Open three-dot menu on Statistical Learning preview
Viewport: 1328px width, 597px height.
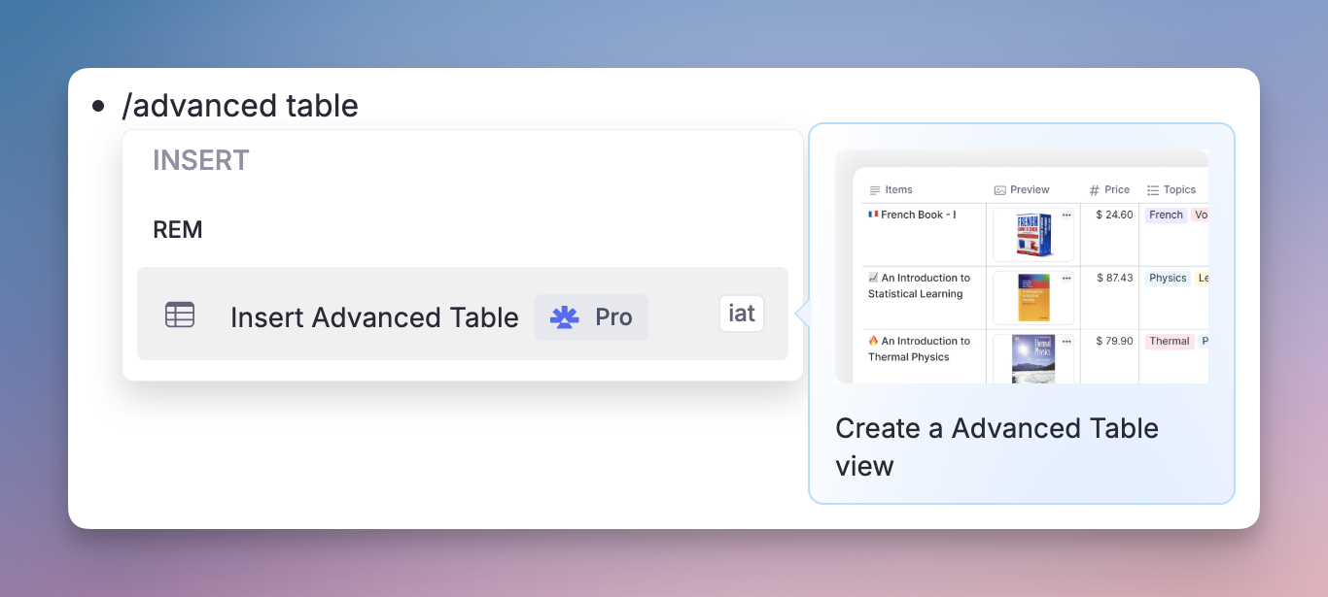coord(1066,278)
